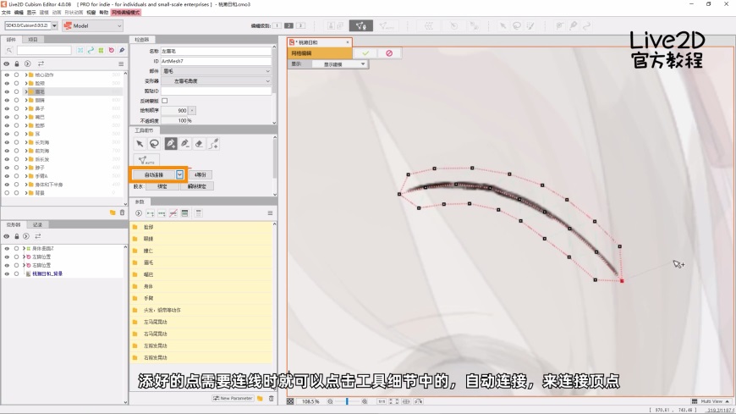Click the trash icon beside New Parameter

[271, 398]
